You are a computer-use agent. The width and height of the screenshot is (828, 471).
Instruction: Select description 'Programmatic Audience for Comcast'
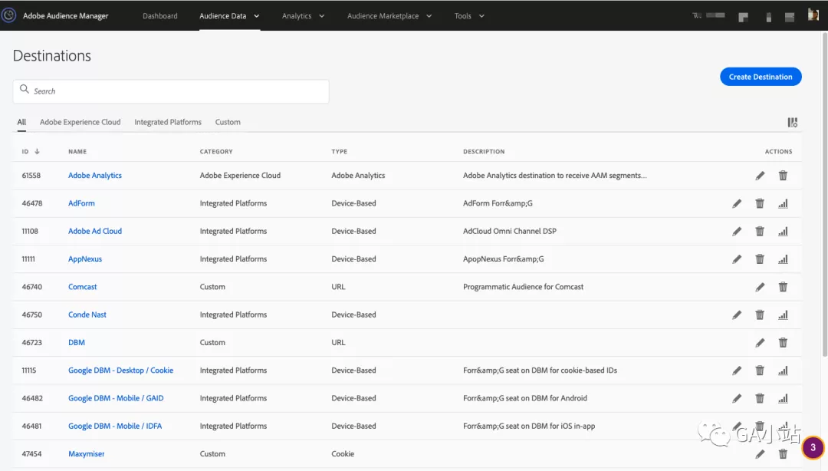click(524, 287)
